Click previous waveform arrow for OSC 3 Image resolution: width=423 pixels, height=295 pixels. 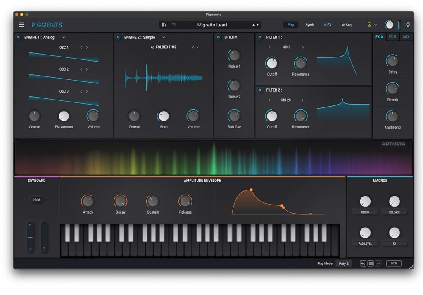tap(81, 91)
